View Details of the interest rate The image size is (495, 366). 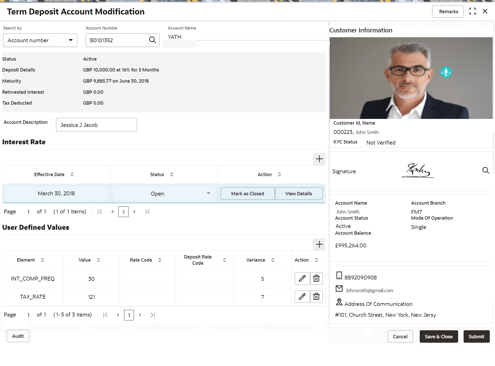pos(298,193)
